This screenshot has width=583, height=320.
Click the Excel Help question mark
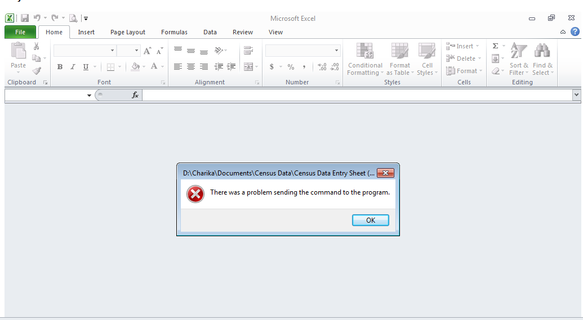[x=575, y=31]
